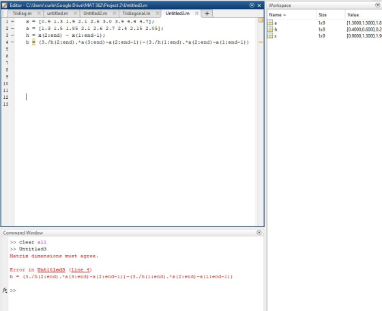Set breakpoint dash on line 3
This screenshot has width=382, height=311.
coord(12,35)
